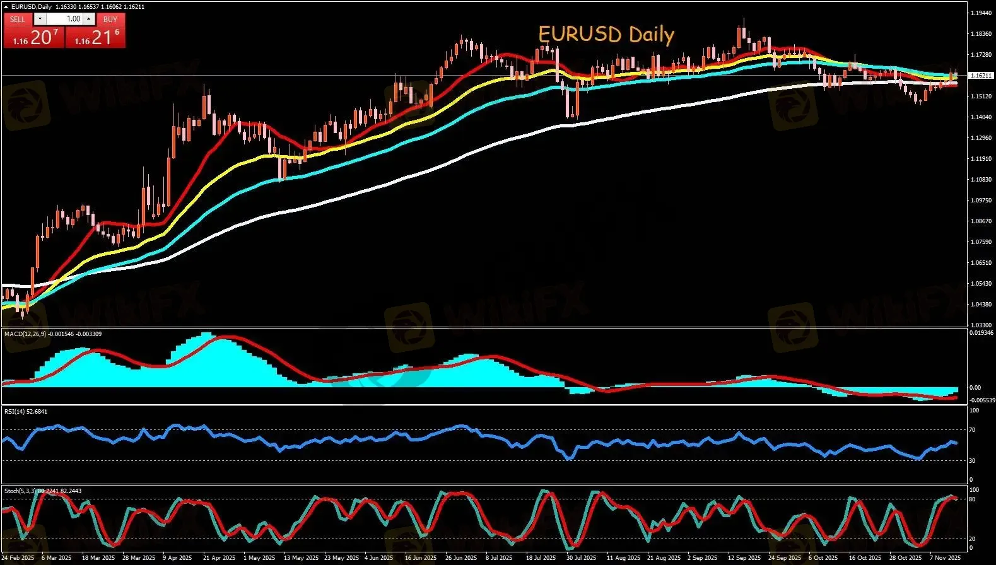Decrease lot volume with down arrow
Screen dimensions: 996x565
40,19
